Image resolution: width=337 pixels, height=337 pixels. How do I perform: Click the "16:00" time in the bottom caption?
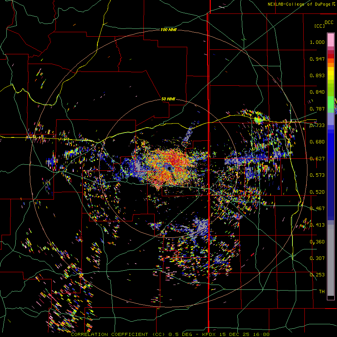tap(261, 334)
